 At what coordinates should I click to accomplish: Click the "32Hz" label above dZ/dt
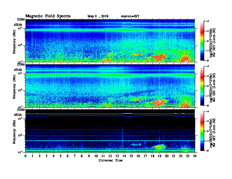click(x=21, y=110)
